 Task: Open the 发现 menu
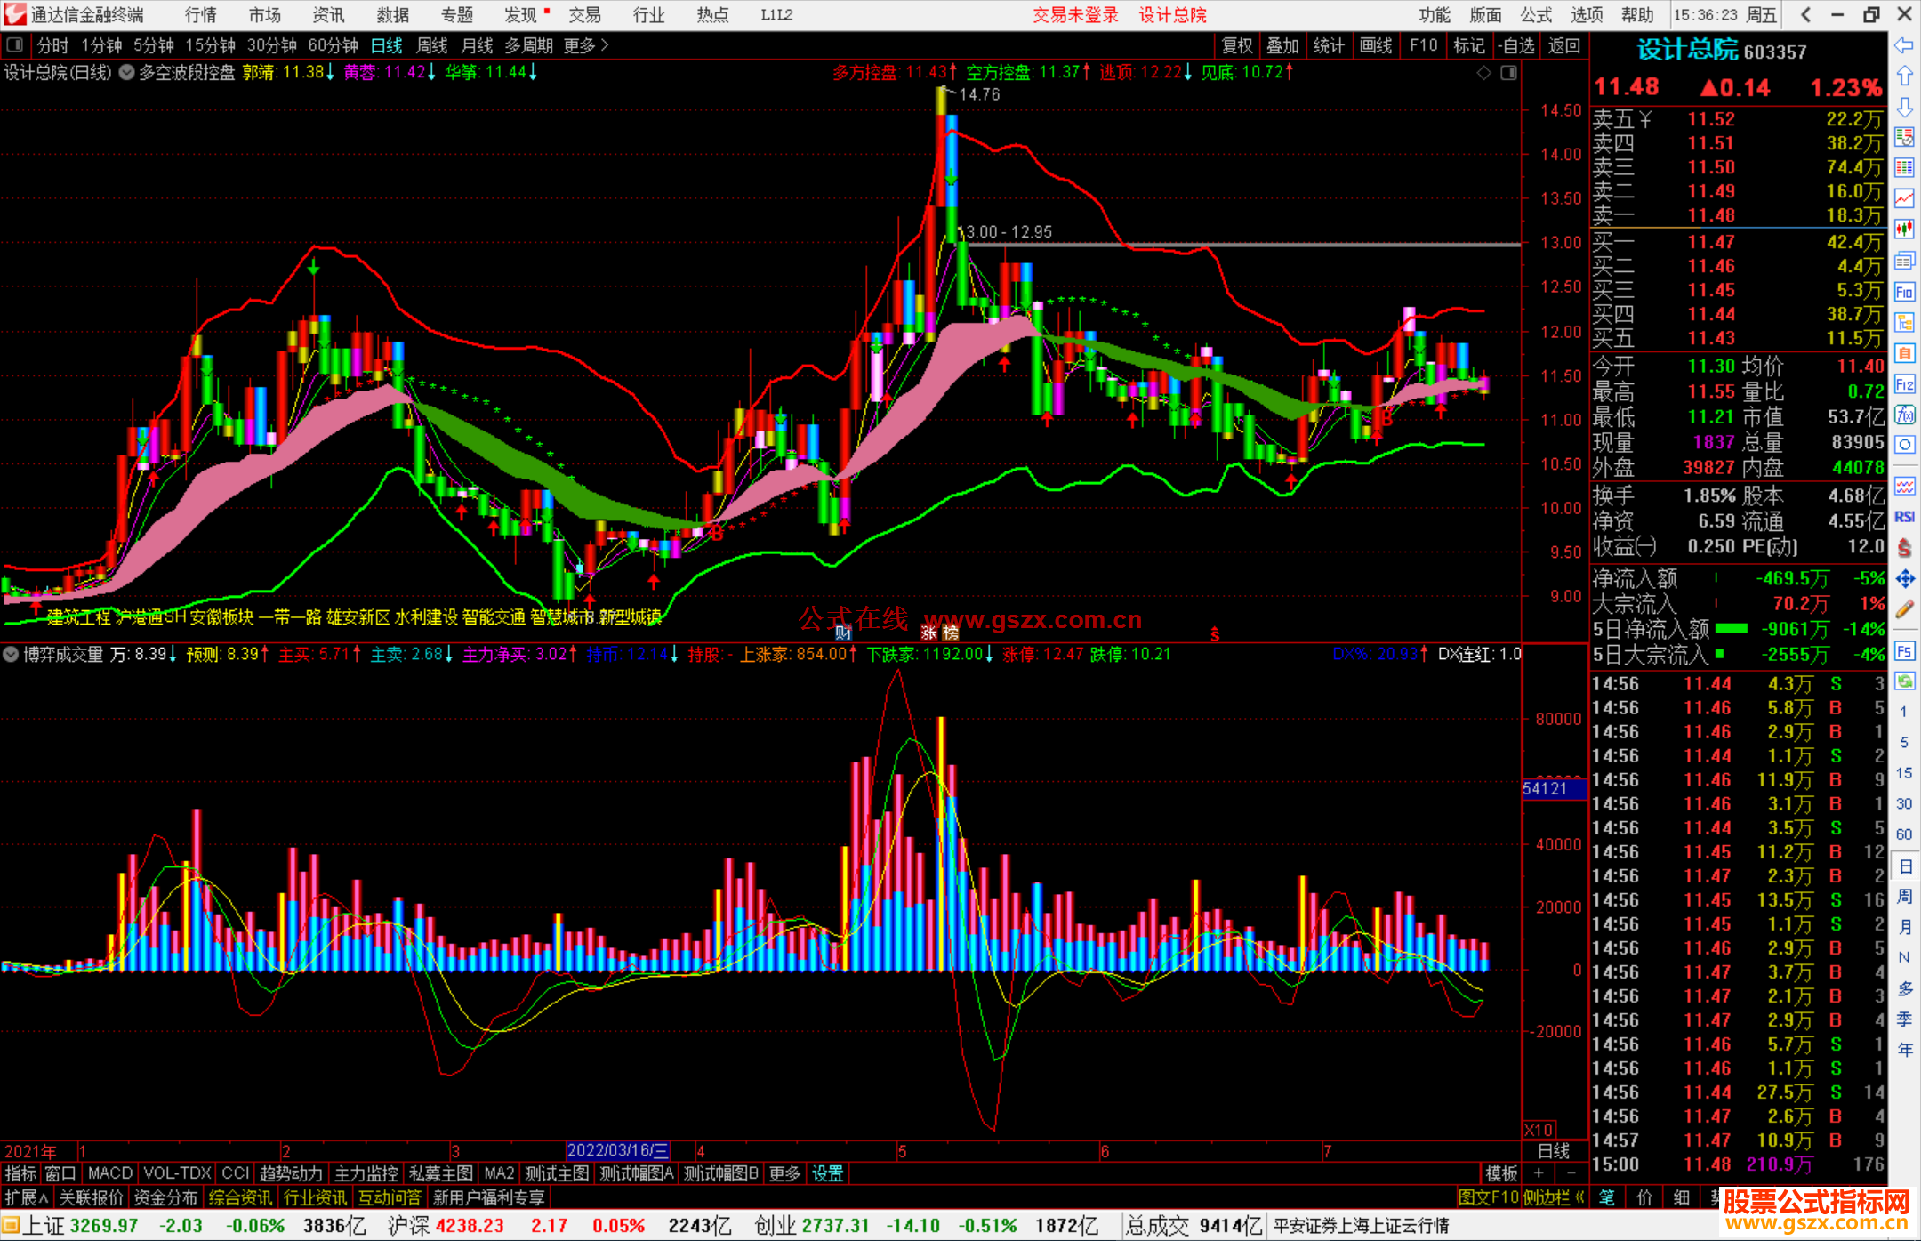tap(520, 15)
